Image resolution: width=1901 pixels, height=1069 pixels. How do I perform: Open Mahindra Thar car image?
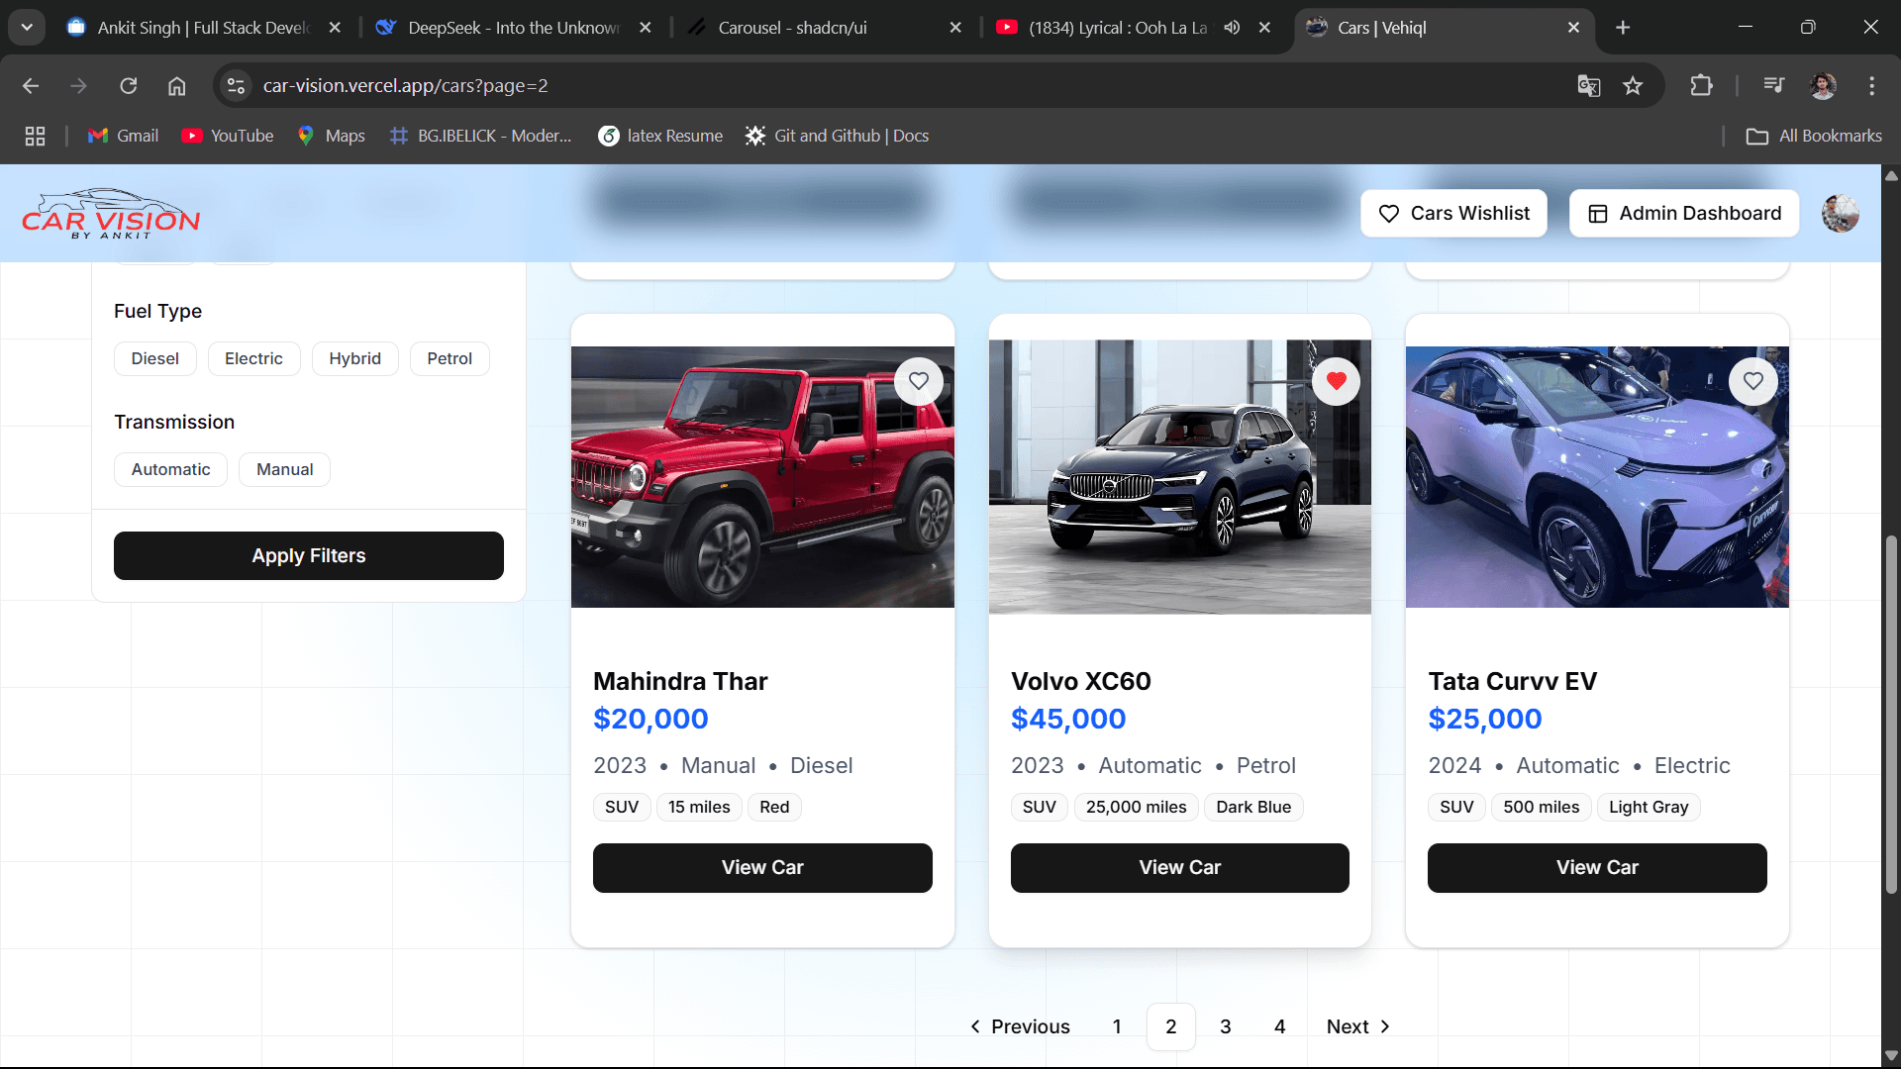[762, 477]
